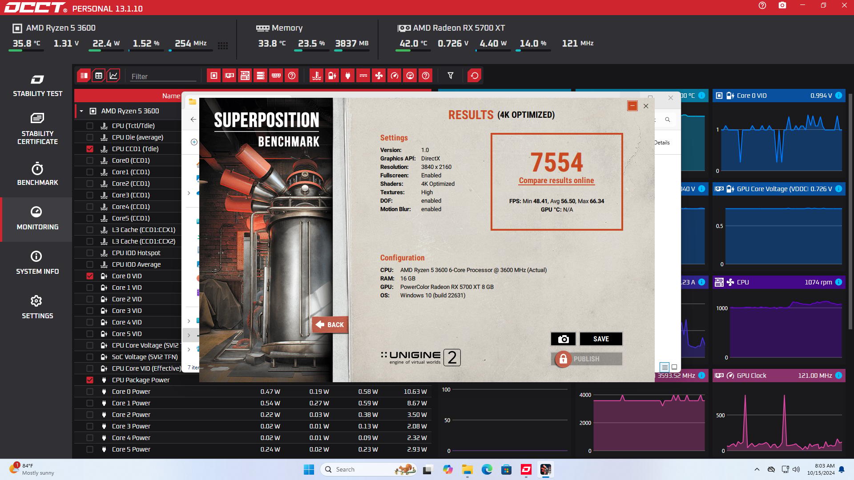Click the Superposition camera screenshot button
Screen dimensions: 854x480
click(x=563, y=339)
